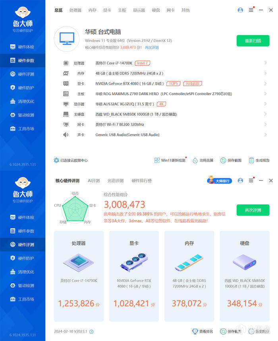Open the 硬件排行榜 tab

tap(141, 181)
